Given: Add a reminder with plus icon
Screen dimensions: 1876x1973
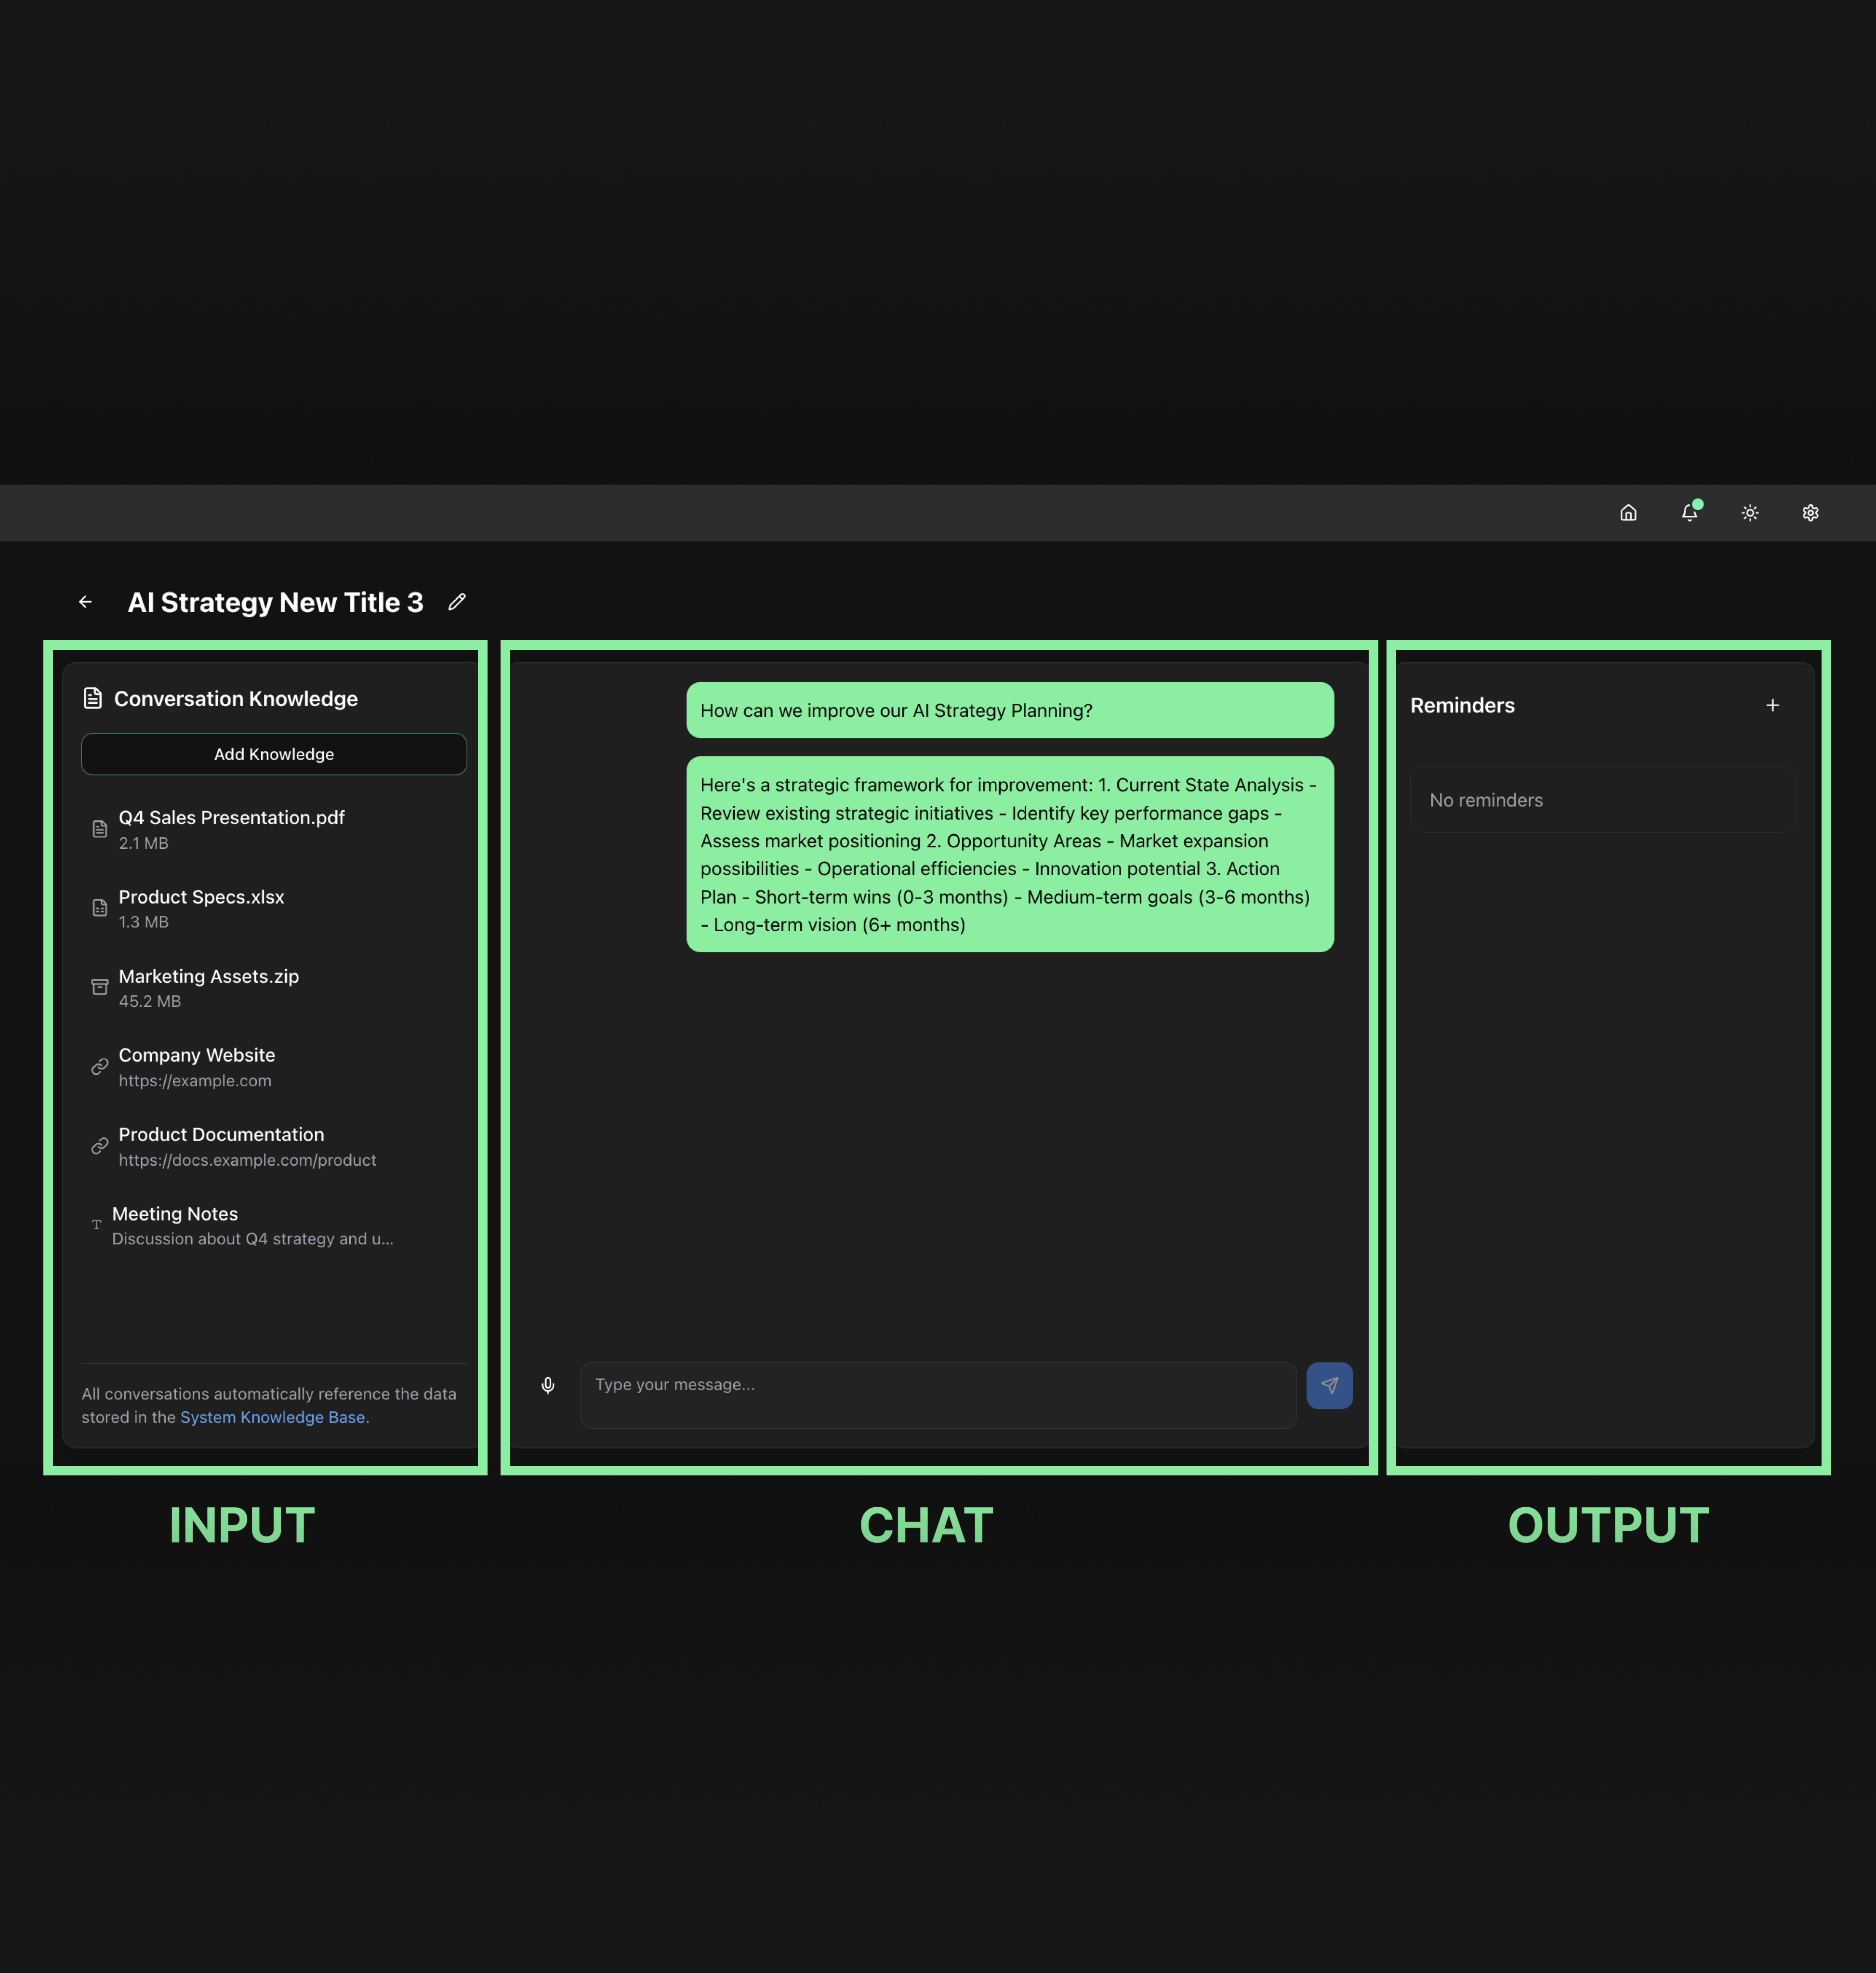Looking at the screenshot, I should tap(1772, 706).
